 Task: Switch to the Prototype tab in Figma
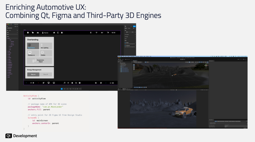click(x=129, y=28)
